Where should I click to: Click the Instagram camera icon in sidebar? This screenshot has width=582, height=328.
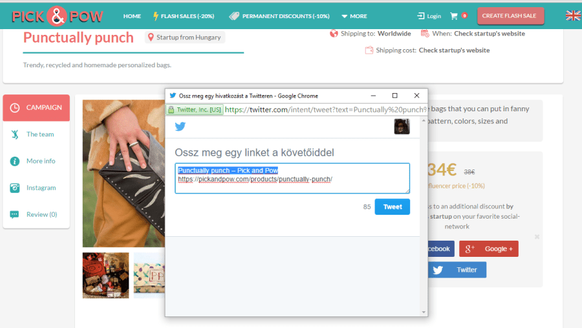tap(15, 188)
